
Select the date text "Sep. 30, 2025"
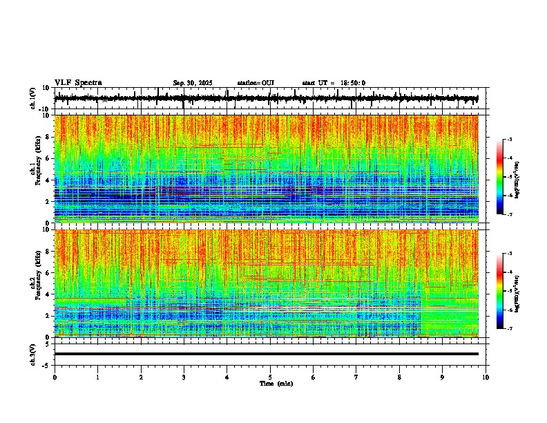point(193,83)
